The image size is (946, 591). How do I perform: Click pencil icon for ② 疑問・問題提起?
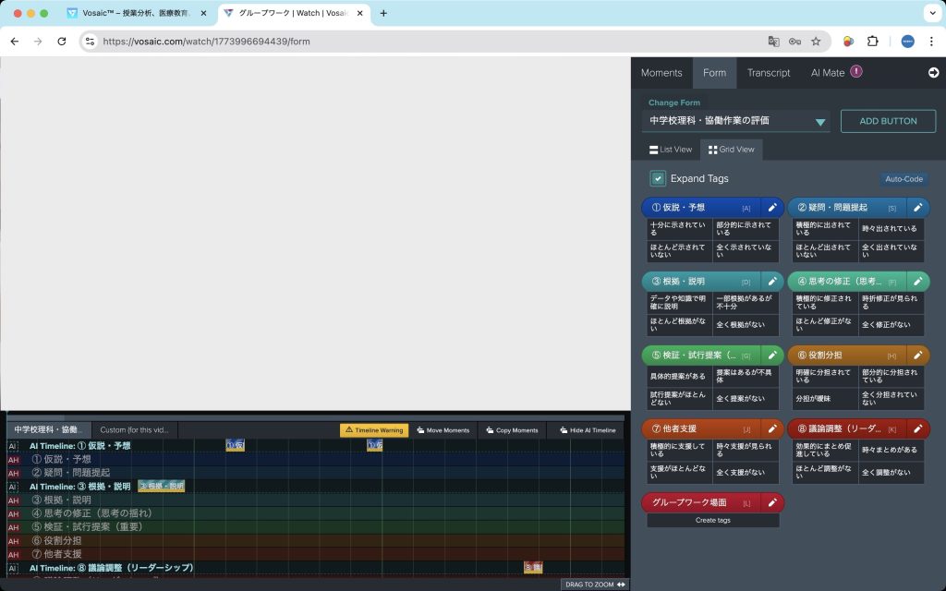coord(917,208)
